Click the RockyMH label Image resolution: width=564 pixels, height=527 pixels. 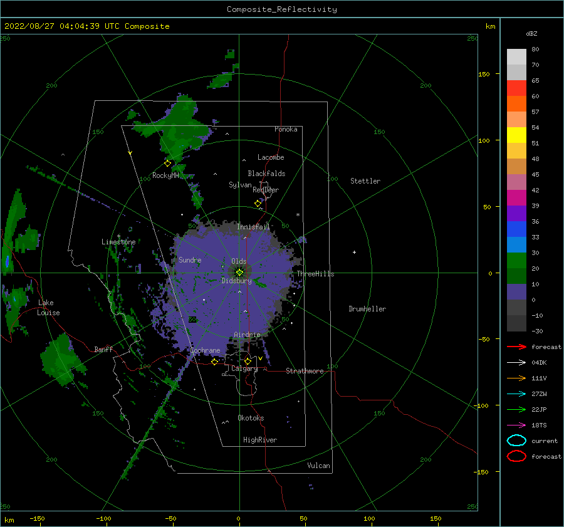coord(165,175)
